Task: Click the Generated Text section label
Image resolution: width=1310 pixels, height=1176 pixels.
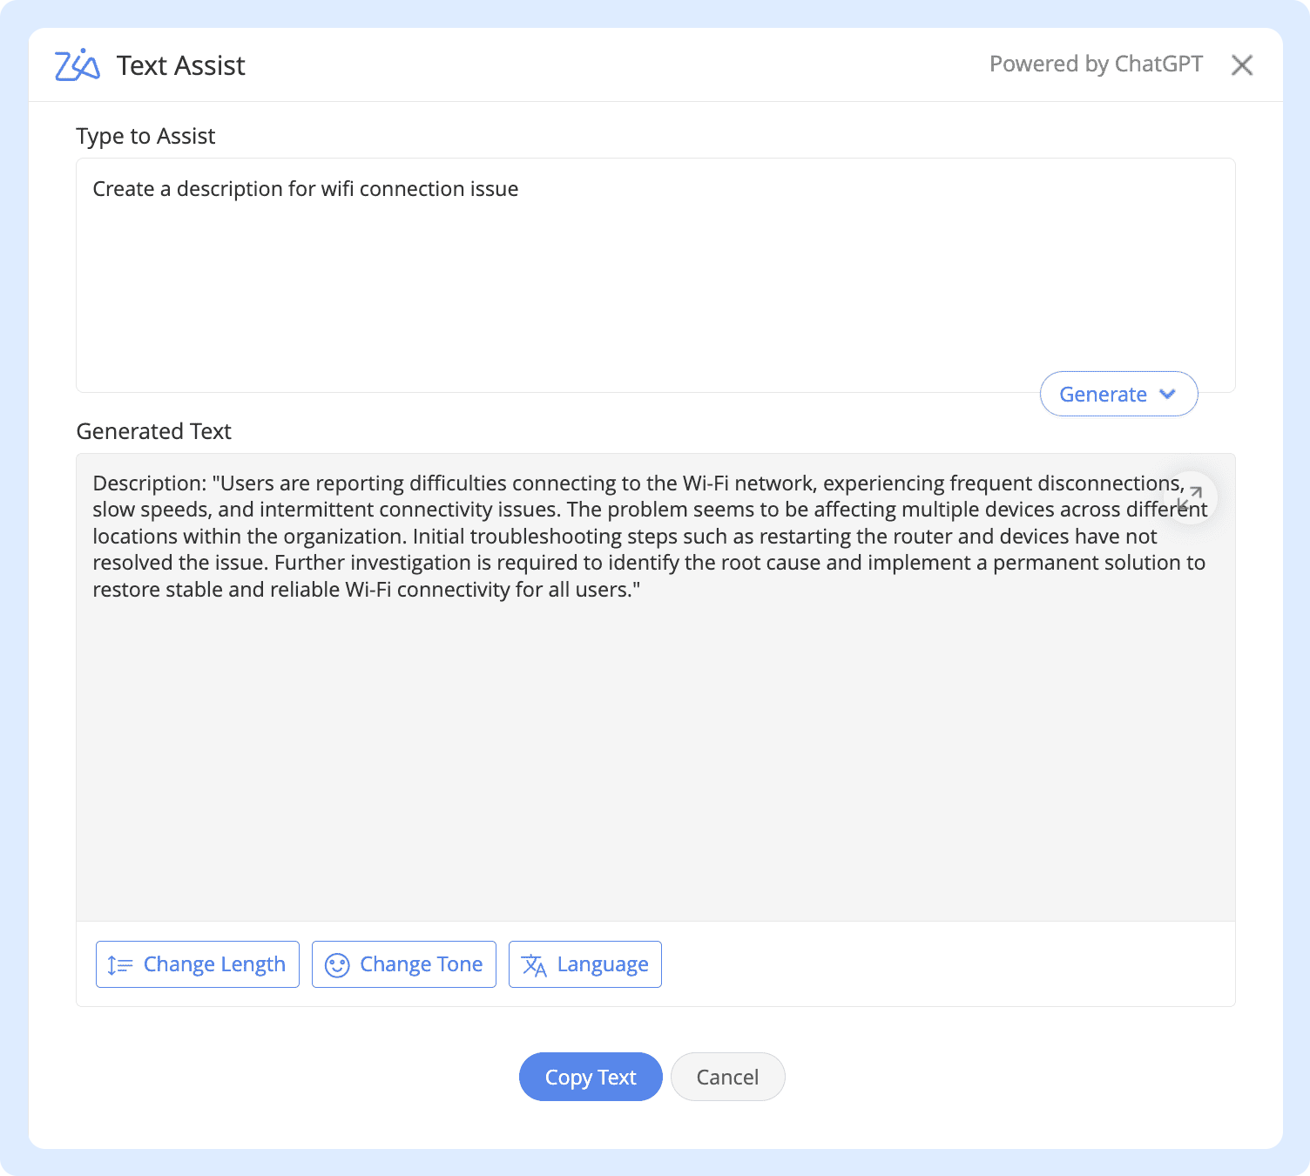Action: [153, 431]
